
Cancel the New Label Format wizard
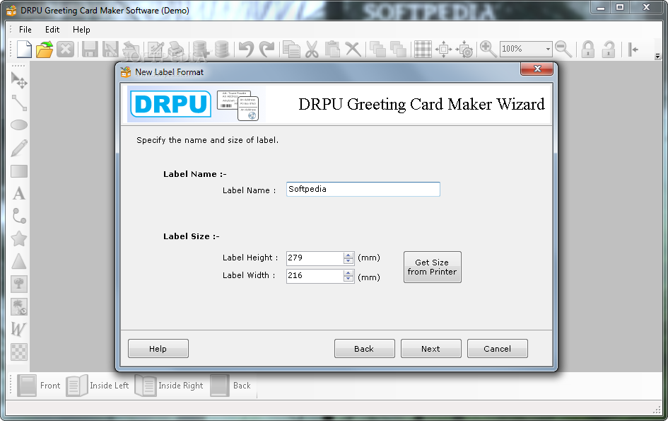pos(497,349)
